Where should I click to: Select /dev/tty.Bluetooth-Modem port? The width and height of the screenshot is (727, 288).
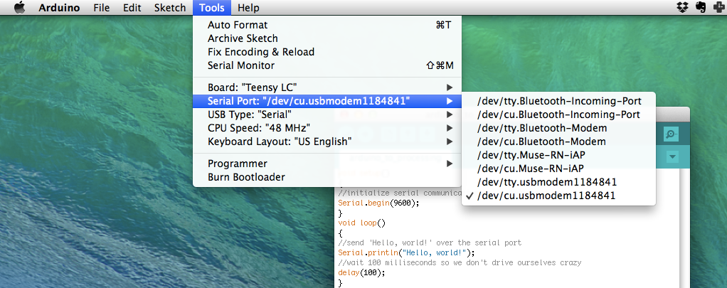(x=558, y=127)
